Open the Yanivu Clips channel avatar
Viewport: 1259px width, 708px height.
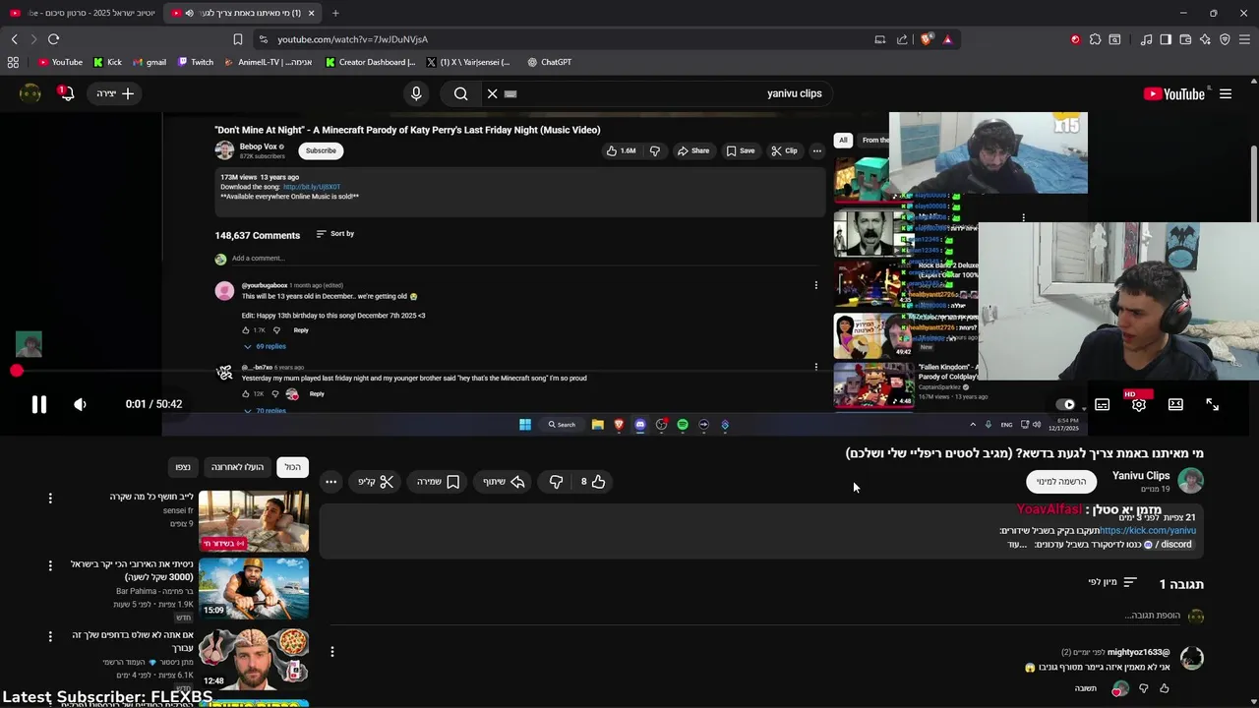1191,481
